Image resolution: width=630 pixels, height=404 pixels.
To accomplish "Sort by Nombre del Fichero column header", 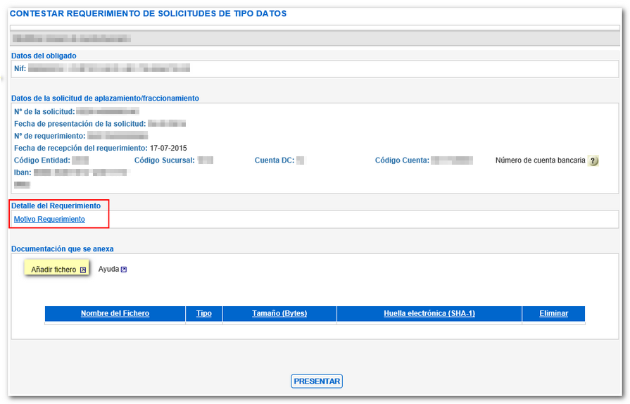I will click(115, 314).
